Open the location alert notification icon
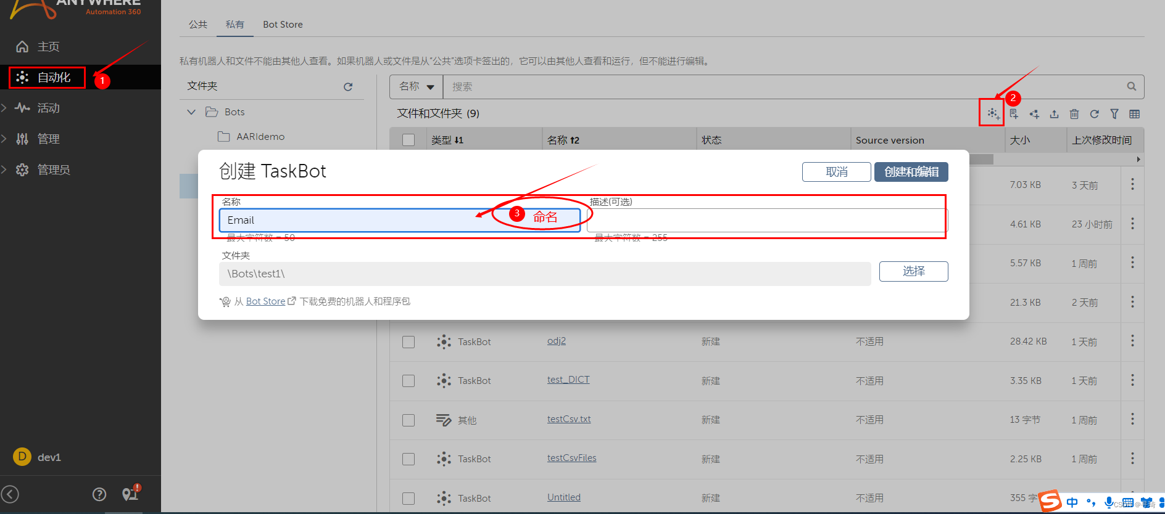Image resolution: width=1165 pixels, height=514 pixels. click(130, 493)
